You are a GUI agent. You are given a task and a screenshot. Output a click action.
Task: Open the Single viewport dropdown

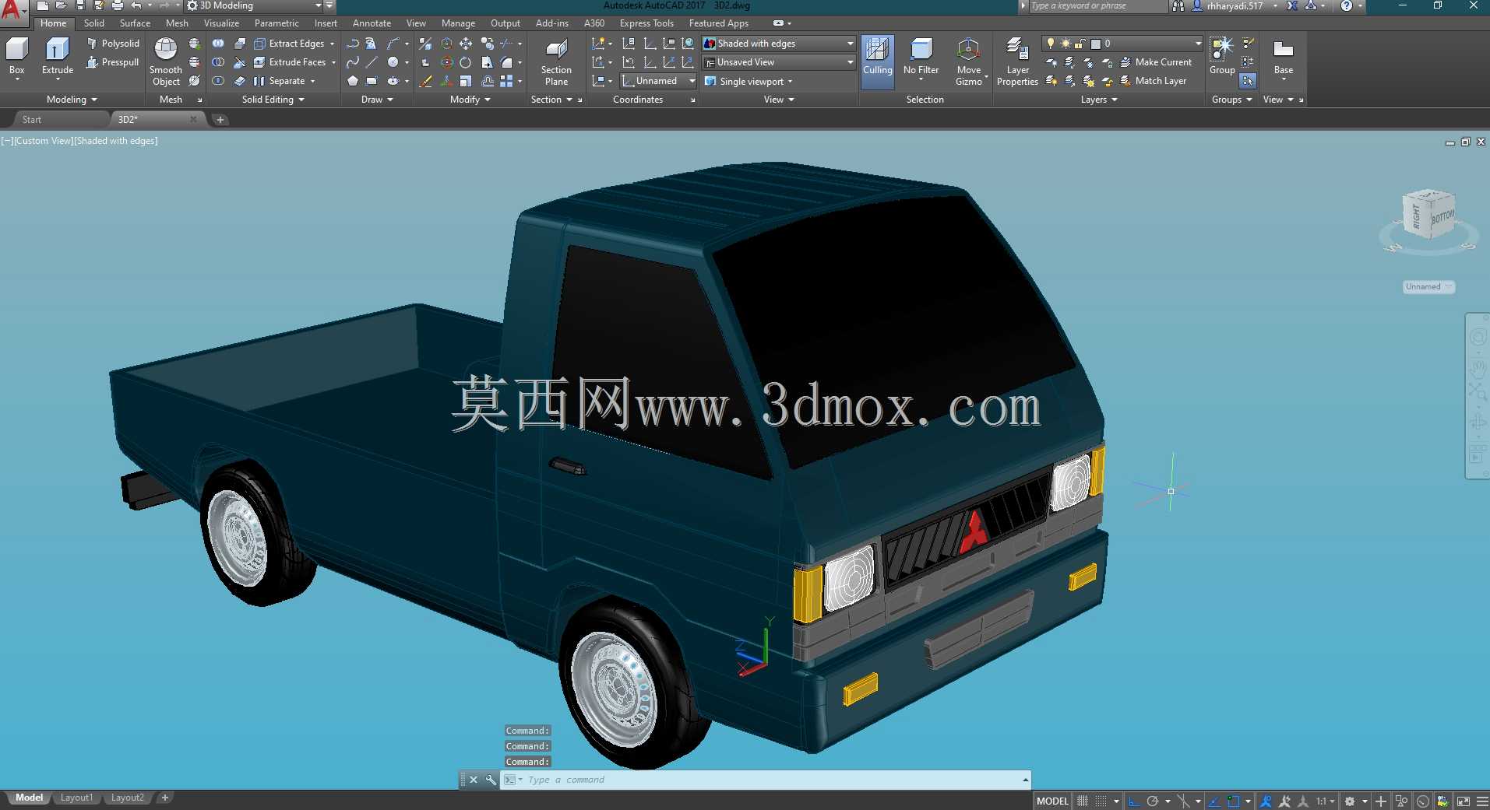coord(749,81)
